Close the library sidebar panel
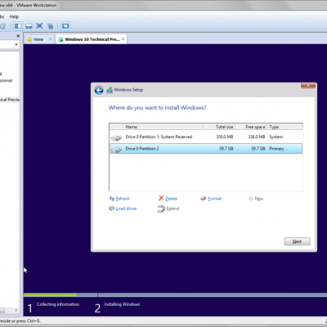327x327 pixels. point(18,36)
